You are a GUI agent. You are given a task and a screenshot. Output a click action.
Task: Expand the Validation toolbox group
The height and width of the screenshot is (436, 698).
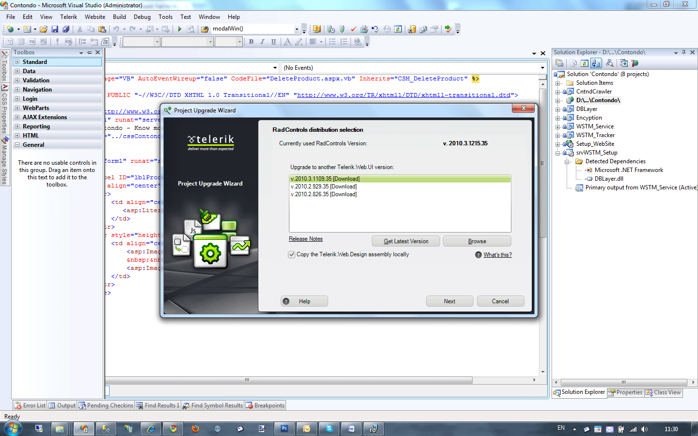(17, 80)
